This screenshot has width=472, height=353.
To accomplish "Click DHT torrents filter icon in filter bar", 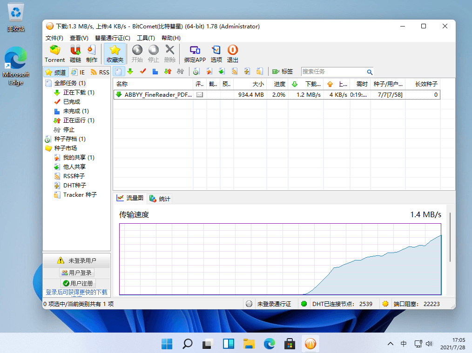I will [247, 72].
